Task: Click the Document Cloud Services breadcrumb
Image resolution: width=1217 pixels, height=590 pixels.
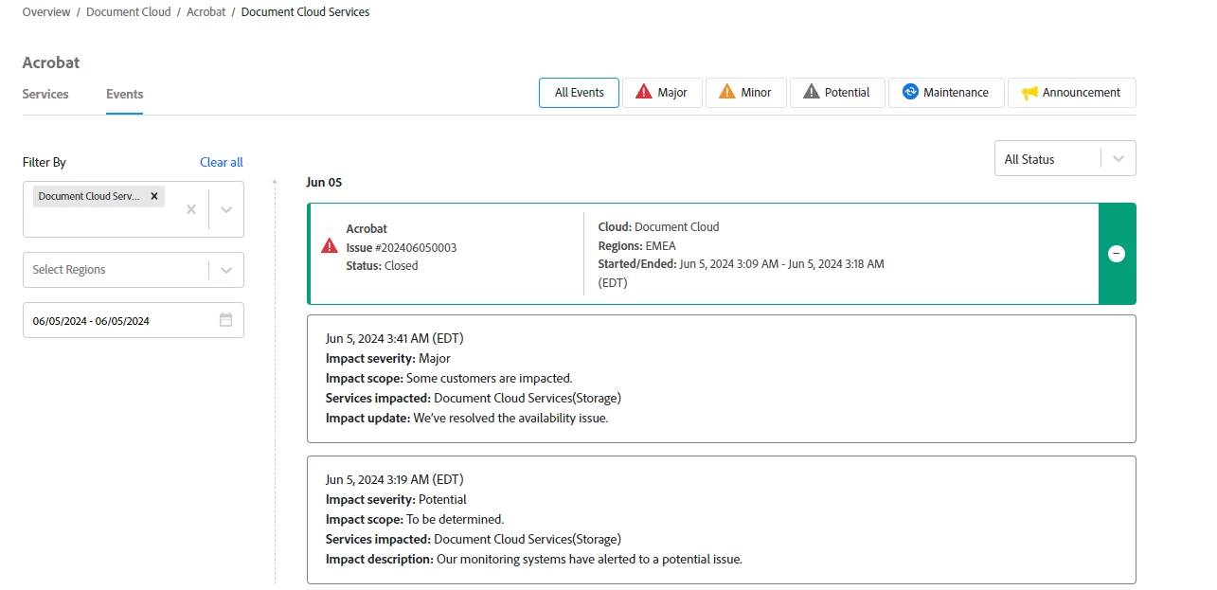Action: (306, 12)
